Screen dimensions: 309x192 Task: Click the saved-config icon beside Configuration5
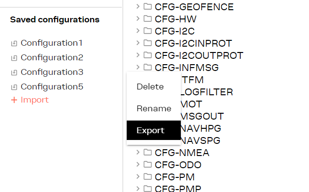[x=14, y=87]
